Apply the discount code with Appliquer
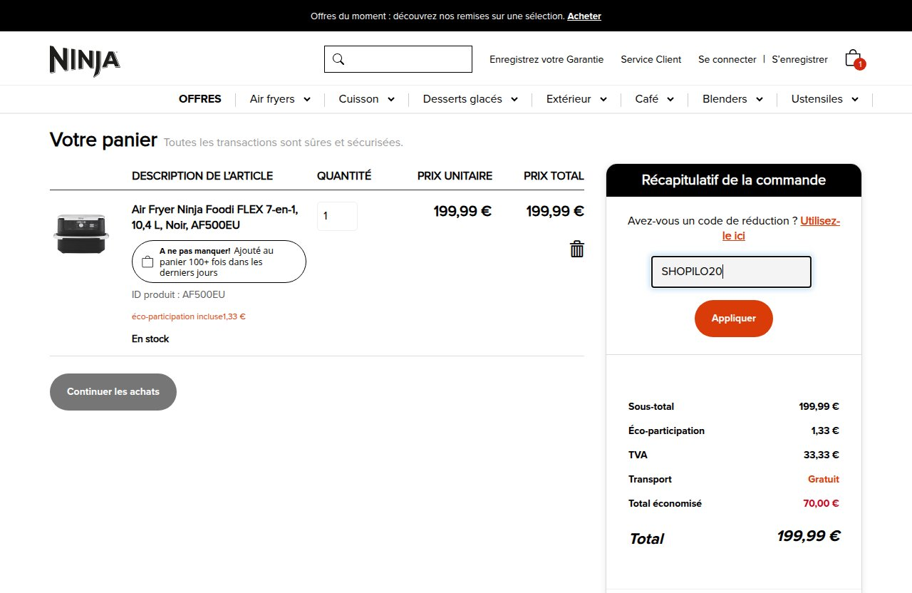The height and width of the screenshot is (593, 912). [734, 319]
